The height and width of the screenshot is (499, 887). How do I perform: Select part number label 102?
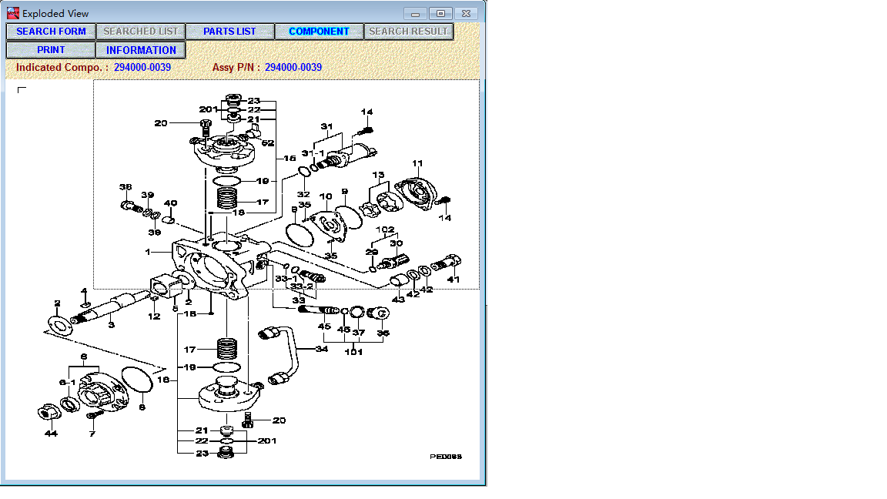(385, 229)
